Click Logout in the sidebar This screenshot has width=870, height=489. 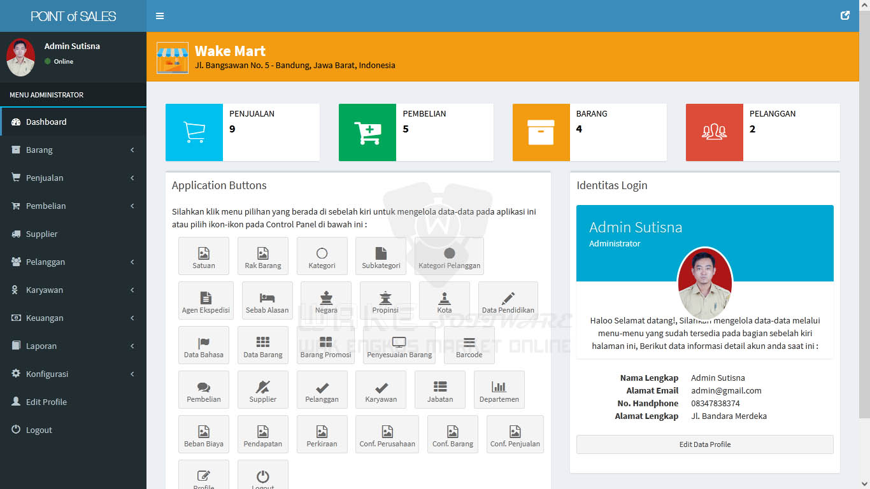point(73,430)
